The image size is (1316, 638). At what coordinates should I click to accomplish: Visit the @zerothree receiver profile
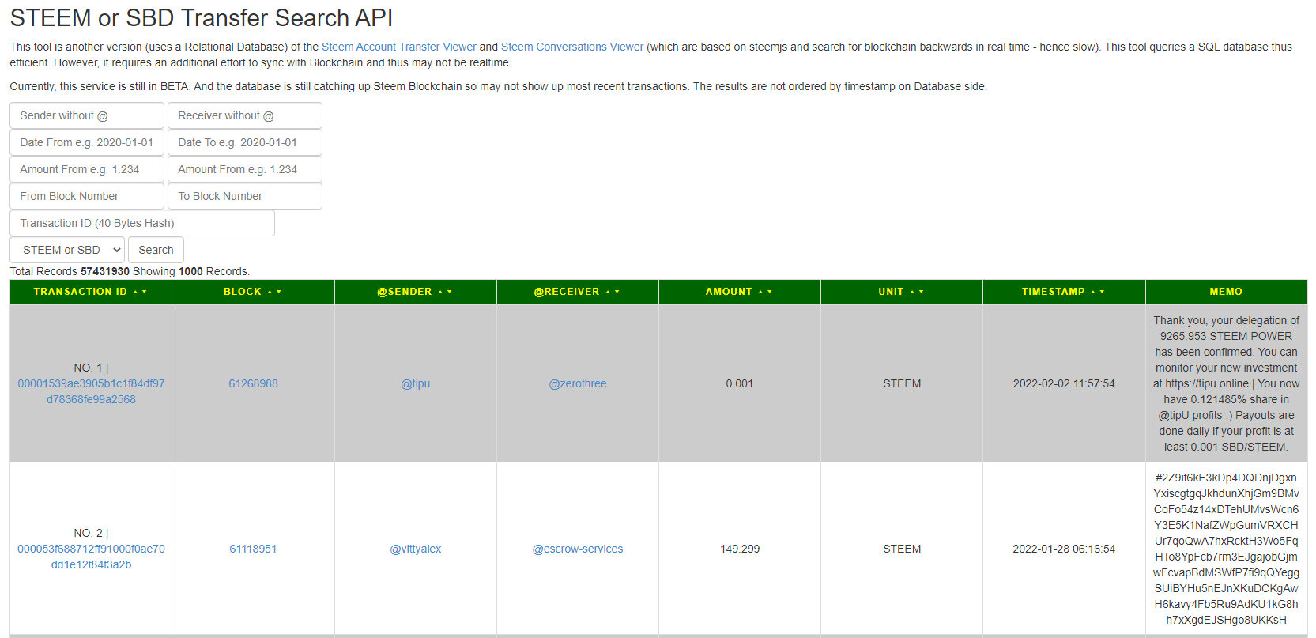pos(578,383)
